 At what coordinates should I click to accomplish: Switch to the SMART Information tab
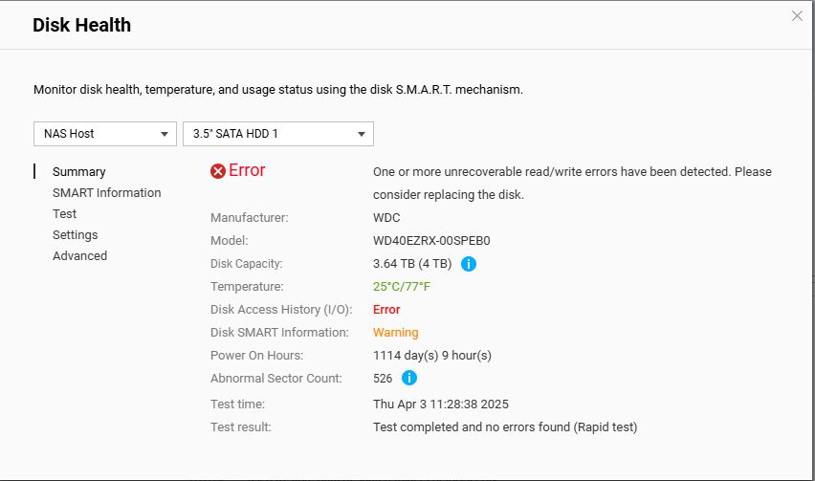click(106, 193)
